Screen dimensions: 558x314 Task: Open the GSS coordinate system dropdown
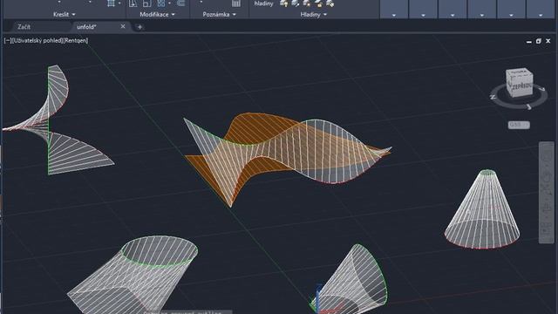[519, 125]
